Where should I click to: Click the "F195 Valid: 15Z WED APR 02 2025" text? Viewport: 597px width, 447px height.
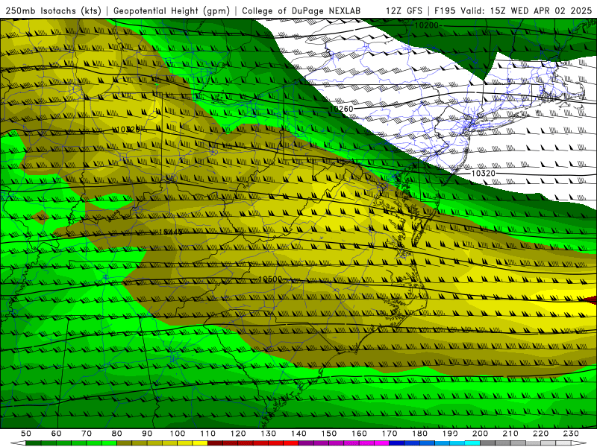[513, 11]
